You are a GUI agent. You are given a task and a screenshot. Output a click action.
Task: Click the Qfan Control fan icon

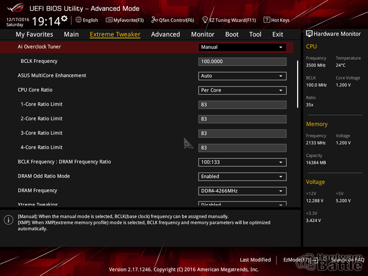155,20
